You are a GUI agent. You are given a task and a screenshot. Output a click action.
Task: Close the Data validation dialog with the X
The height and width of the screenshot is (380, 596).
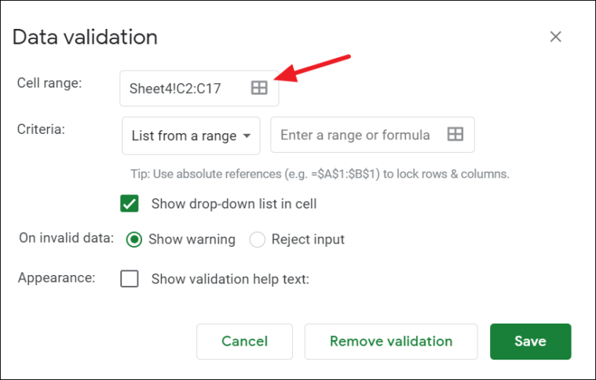556,37
